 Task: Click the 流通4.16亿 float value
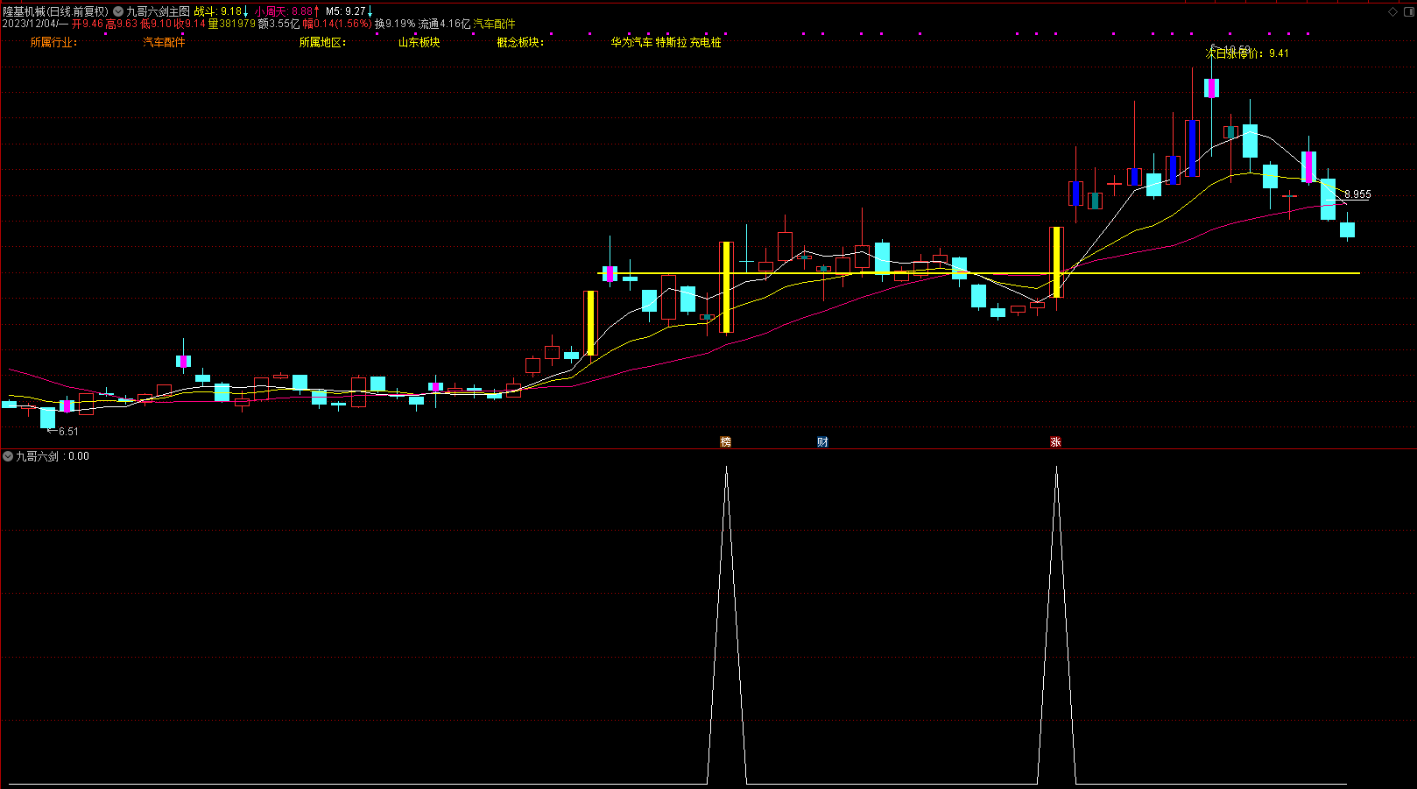tap(444, 24)
